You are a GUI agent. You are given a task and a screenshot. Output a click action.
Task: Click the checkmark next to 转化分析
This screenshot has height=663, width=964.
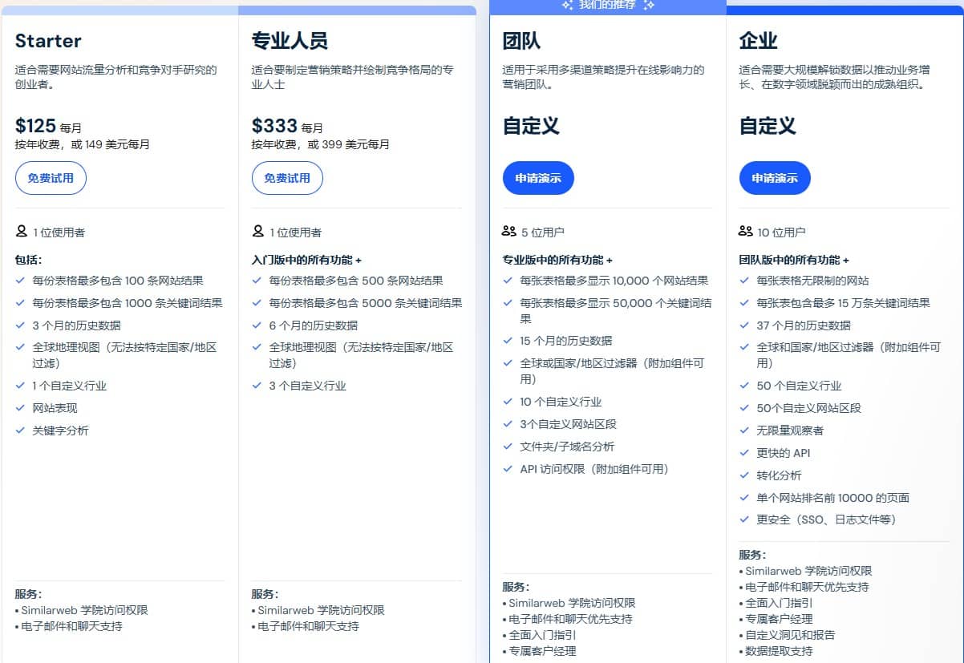pos(743,475)
